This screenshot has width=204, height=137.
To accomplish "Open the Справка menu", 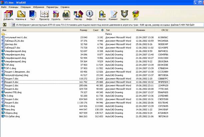I will click(x=65, y=7).
